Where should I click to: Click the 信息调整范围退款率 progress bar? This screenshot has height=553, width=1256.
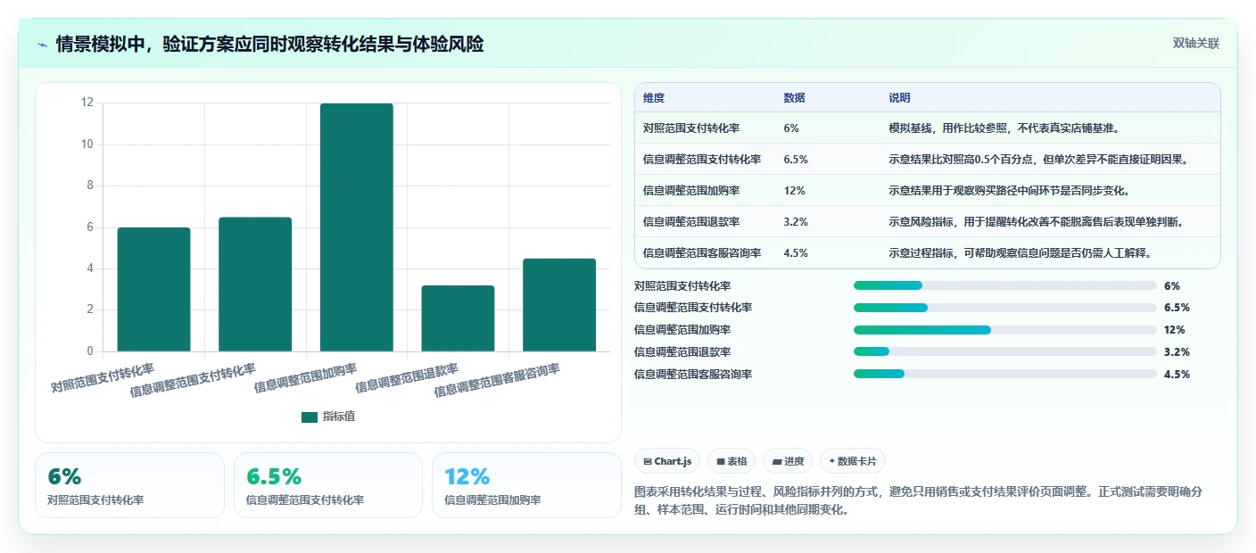(x=1005, y=351)
